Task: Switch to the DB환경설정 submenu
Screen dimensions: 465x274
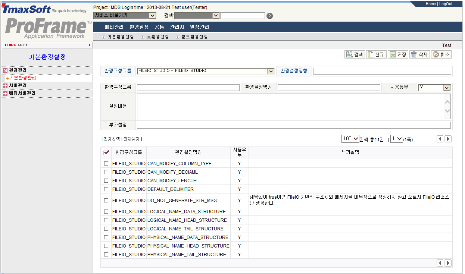Action: [157, 37]
